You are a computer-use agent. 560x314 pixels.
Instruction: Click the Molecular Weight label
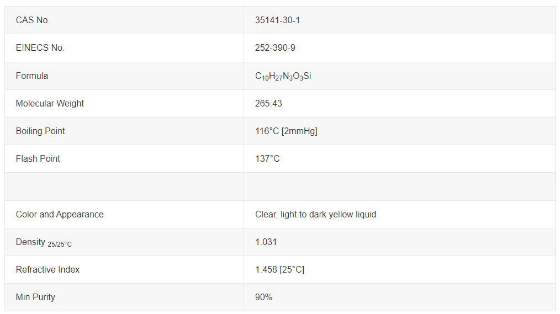pos(50,104)
